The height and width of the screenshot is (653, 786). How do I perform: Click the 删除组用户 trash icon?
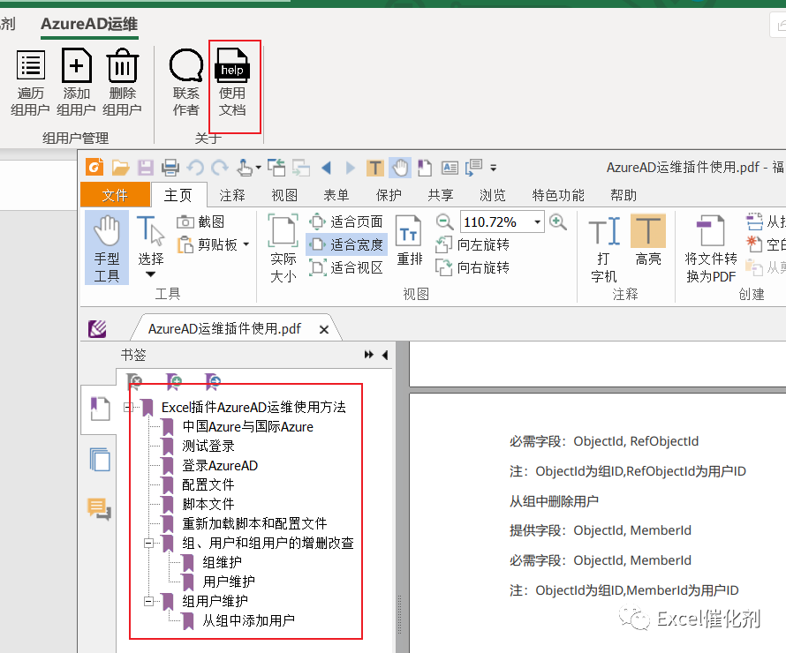click(x=122, y=65)
